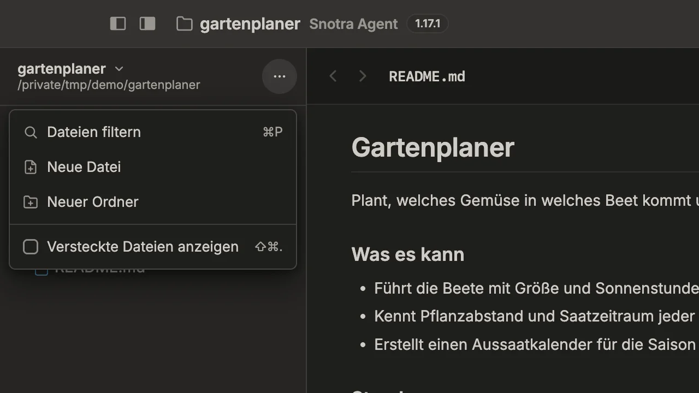The width and height of the screenshot is (699, 393).
Task: Choose Neue Datei from the menu
Action: pos(153,167)
